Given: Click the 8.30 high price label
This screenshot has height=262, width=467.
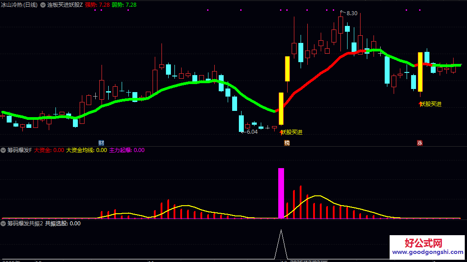Looking at the screenshot, I should click(x=352, y=13).
